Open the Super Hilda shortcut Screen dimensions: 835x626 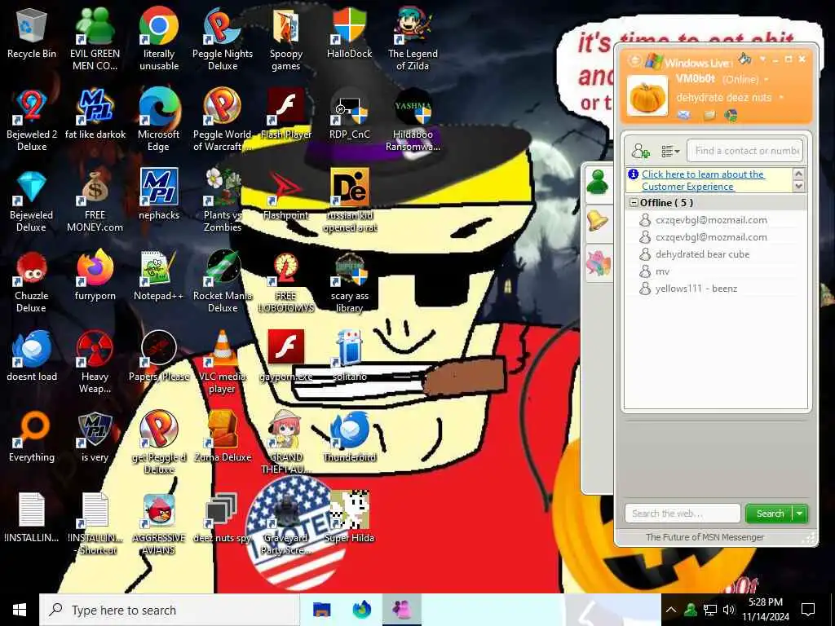click(x=349, y=518)
